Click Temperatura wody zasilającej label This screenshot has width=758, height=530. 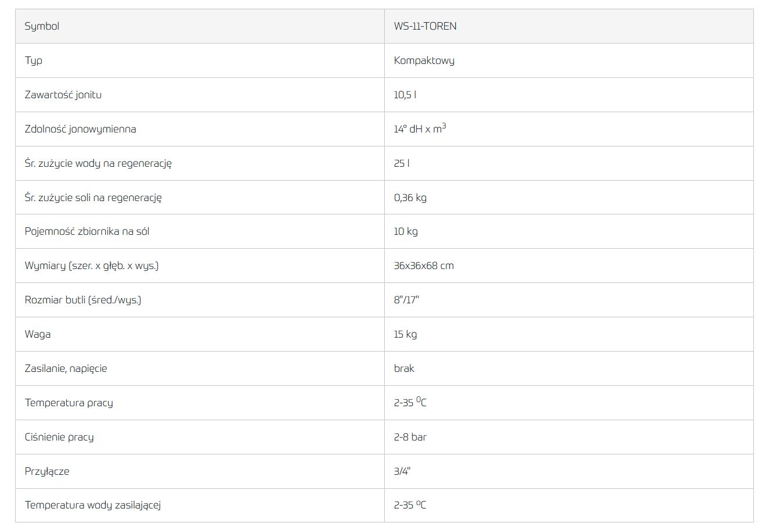(92, 505)
